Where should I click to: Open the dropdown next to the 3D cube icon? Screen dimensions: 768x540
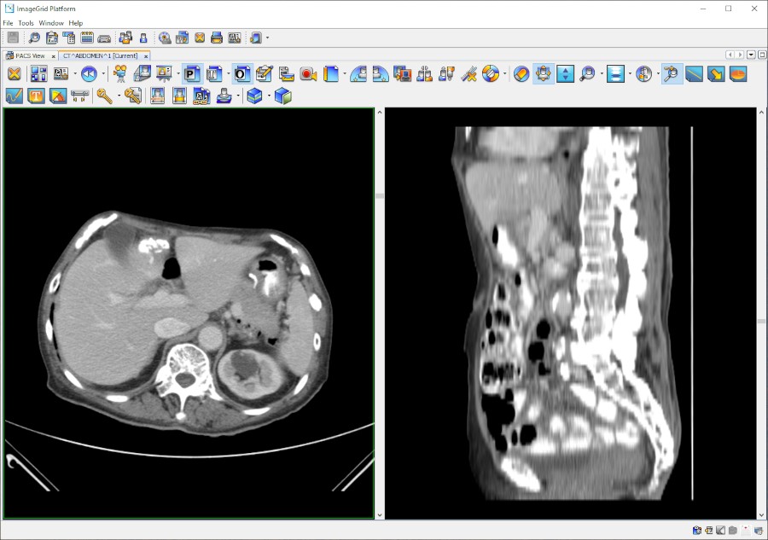269,96
